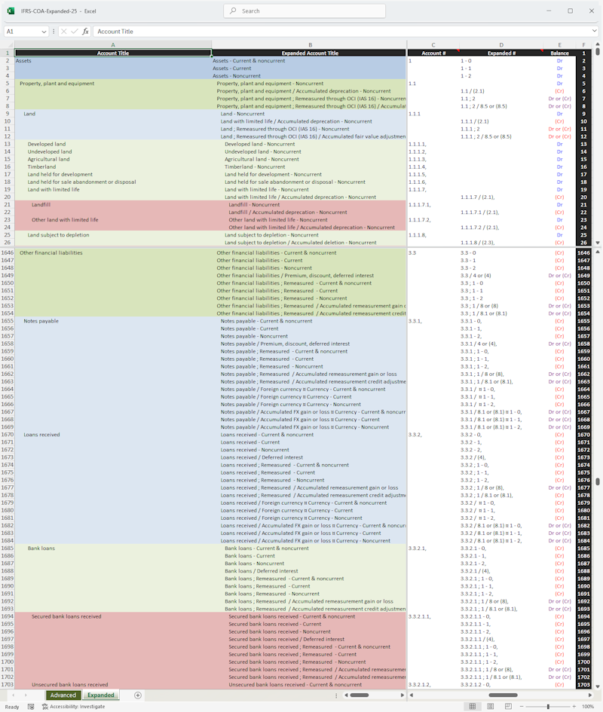Select cell 'Timberland - Noncurrent'
The image size is (603, 712).
[x=309, y=167]
